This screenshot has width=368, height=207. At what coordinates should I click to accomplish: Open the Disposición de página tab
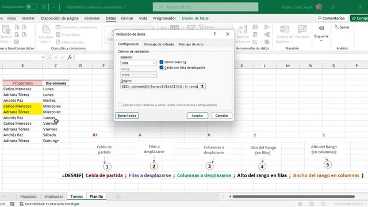[60, 18]
